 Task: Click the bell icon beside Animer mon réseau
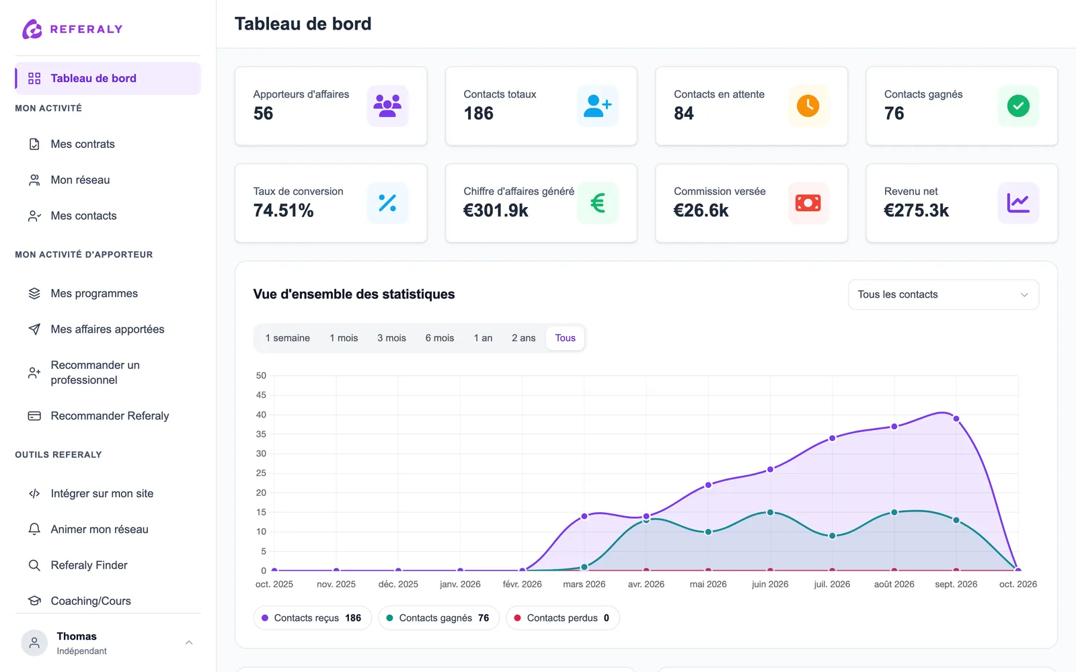point(34,530)
